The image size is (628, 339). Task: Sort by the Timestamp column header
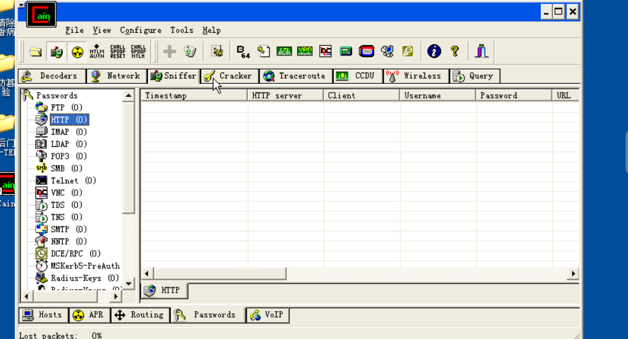click(x=194, y=96)
